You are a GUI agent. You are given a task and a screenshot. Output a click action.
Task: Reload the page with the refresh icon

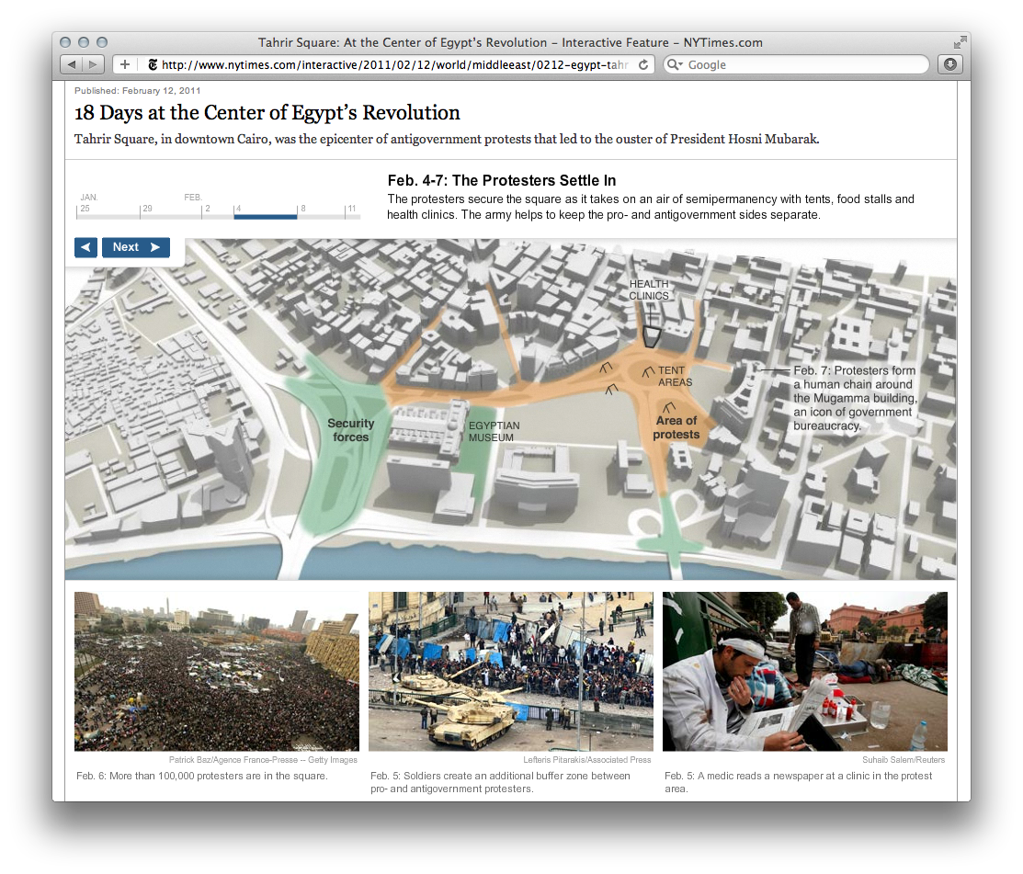tap(642, 64)
